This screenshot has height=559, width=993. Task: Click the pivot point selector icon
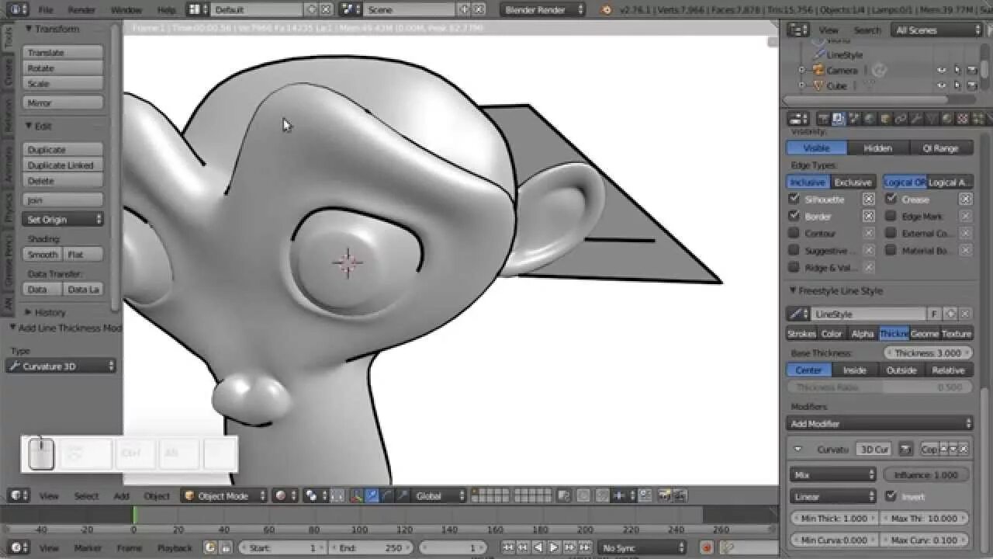point(317,495)
